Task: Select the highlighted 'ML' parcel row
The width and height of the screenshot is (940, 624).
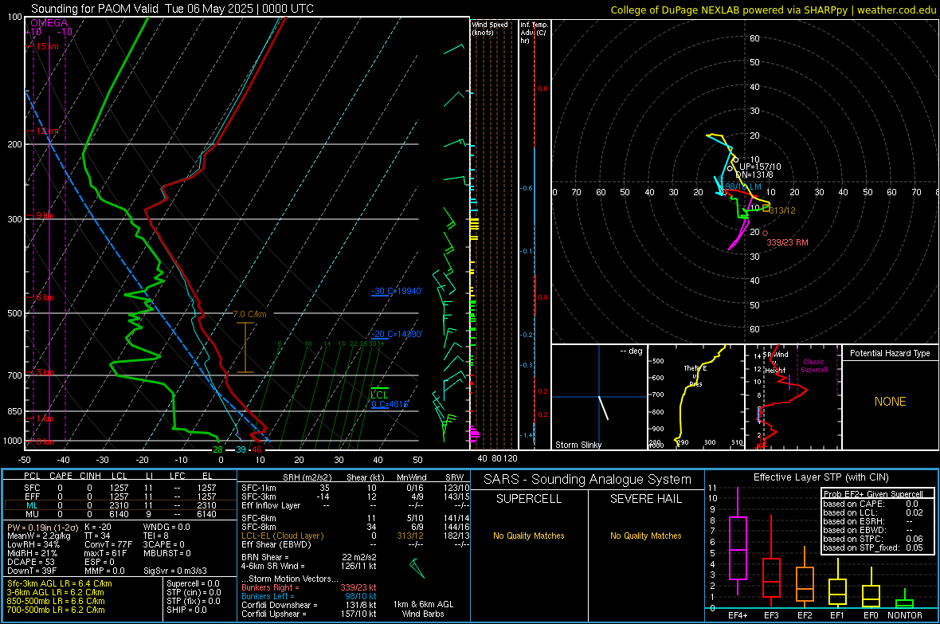Action: pos(120,505)
